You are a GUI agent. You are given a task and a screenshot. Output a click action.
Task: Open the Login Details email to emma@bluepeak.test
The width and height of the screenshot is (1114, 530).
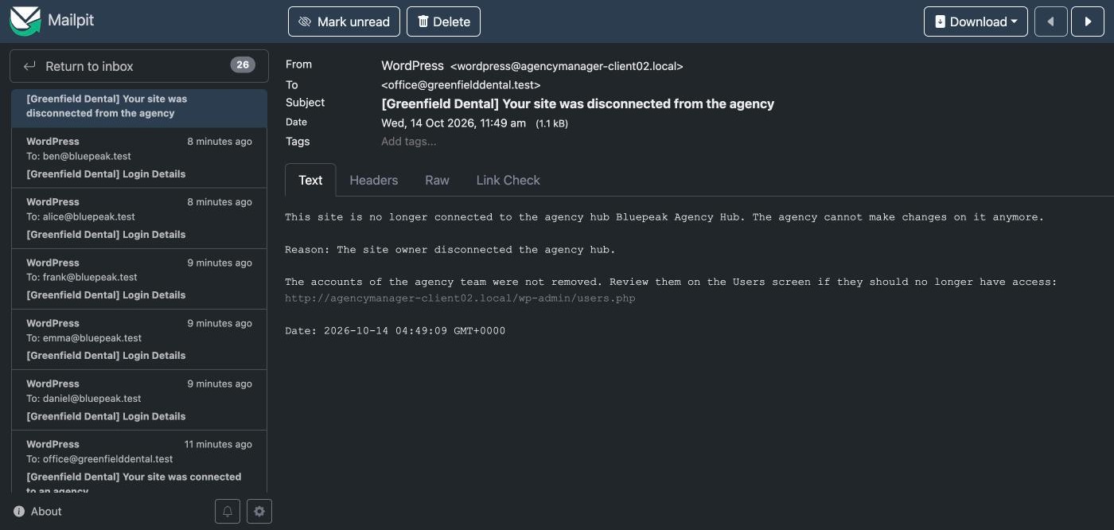pos(139,339)
